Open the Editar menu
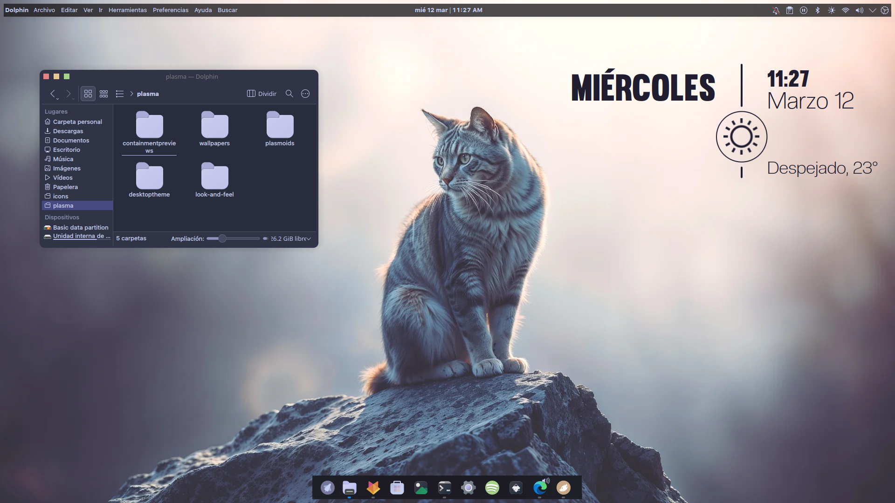The width and height of the screenshot is (895, 503). [69, 10]
